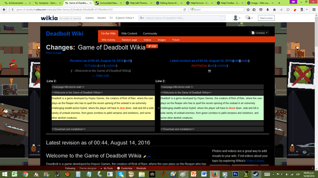
Task: Expand the Explore Wikia dropdown
Action: pos(125,18)
